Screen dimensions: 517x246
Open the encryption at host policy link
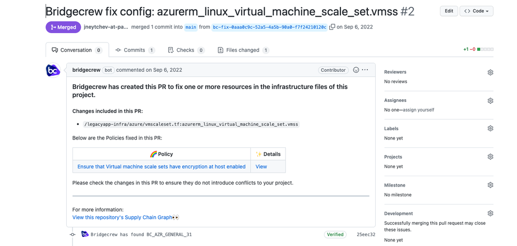(x=161, y=166)
